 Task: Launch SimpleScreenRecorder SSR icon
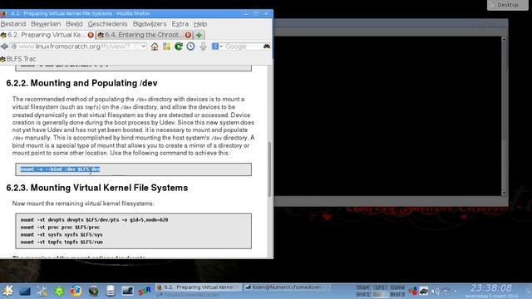pyautogui.click(x=145, y=292)
